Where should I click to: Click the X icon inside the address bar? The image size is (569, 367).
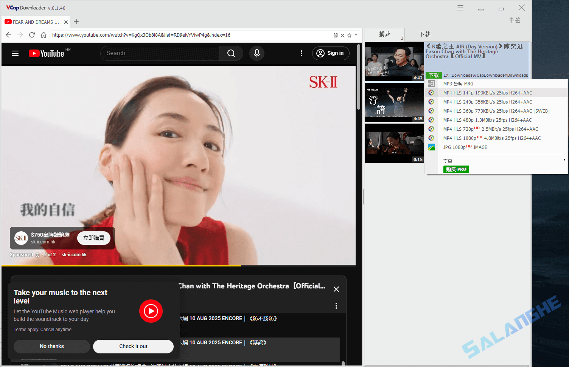pyautogui.click(x=342, y=35)
